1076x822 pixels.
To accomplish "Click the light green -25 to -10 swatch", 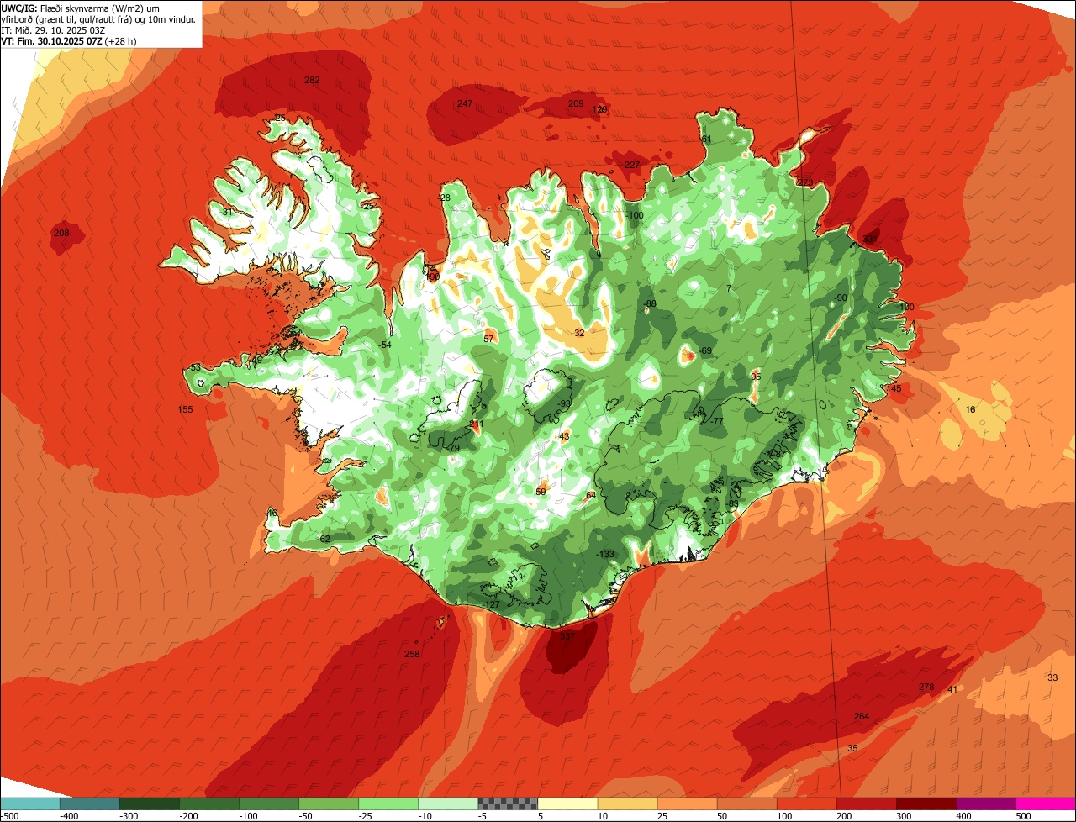I will (x=388, y=804).
